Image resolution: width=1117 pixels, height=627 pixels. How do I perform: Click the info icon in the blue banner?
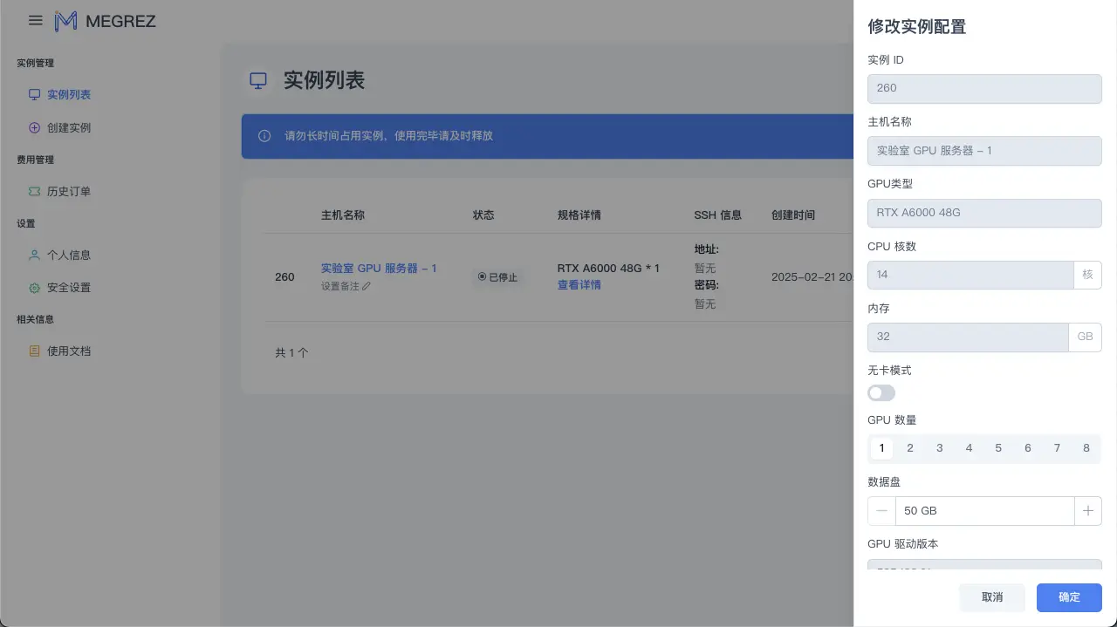coord(264,136)
